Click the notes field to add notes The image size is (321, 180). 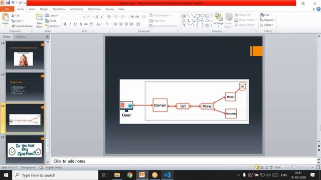tap(184, 161)
